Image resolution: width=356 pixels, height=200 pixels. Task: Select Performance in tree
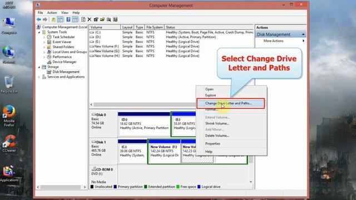[x=62, y=57]
